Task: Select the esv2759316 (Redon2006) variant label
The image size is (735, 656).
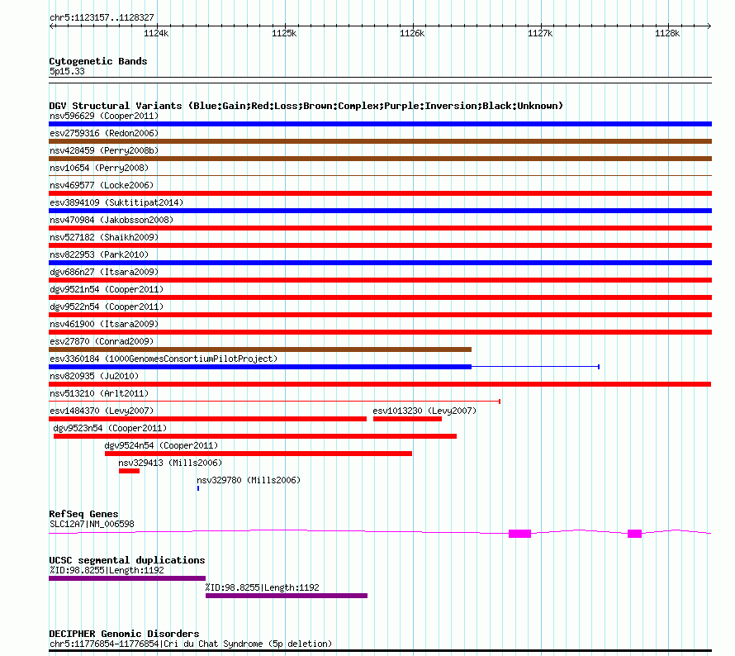Action: coord(104,133)
